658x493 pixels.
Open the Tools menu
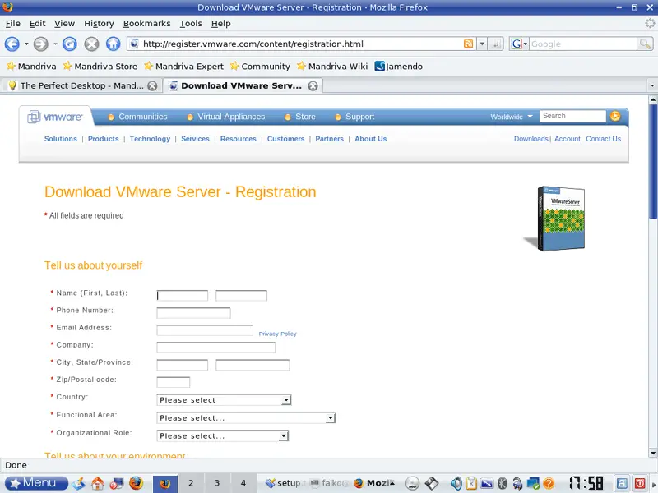(191, 24)
